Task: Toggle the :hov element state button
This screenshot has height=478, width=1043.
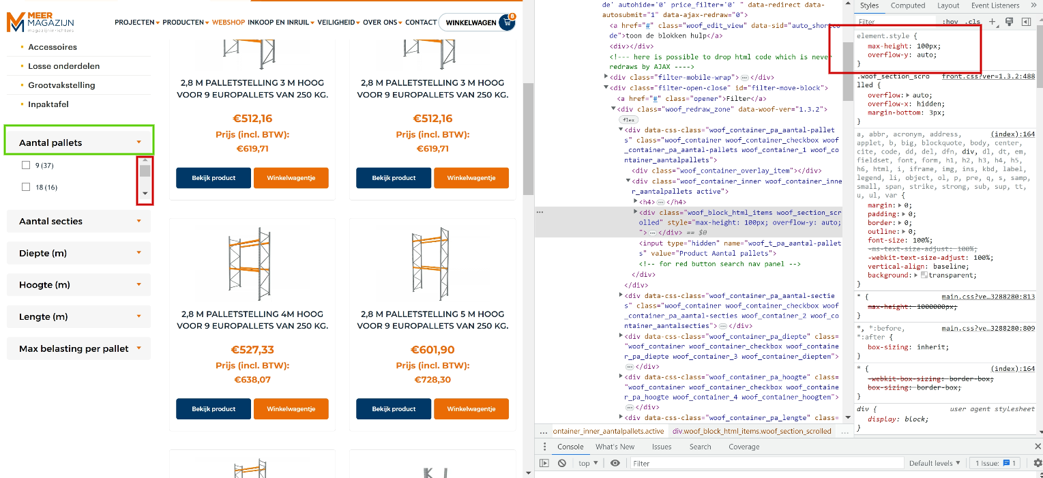Action: 949,23
